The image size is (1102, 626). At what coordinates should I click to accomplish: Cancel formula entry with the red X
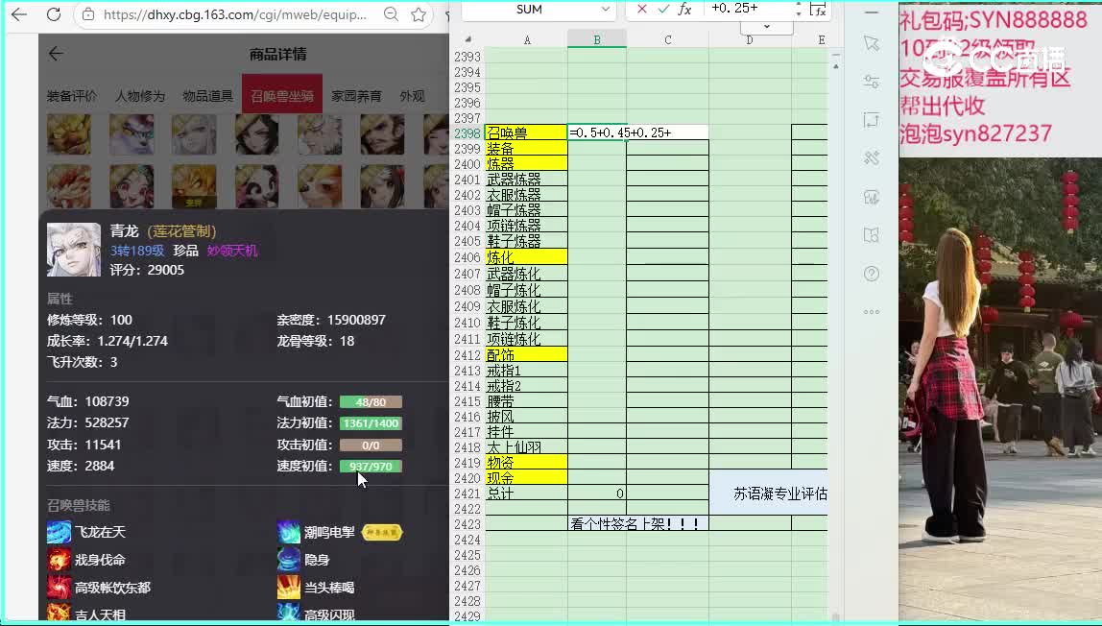tap(642, 9)
